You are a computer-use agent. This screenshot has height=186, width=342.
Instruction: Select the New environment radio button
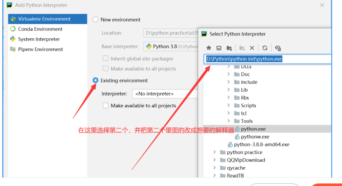(x=95, y=19)
